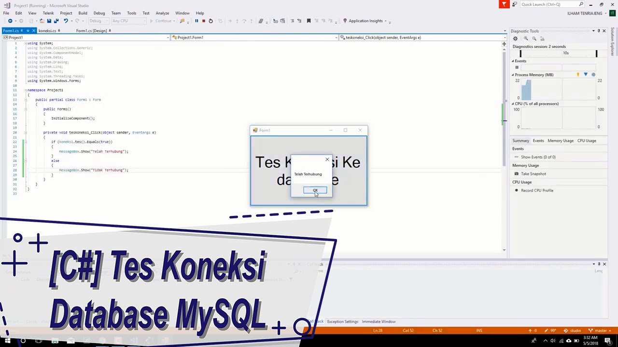Stop debugging with the red square icon
Image resolution: width=618 pixels, height=347 pixels.
[x=203, y=21]
